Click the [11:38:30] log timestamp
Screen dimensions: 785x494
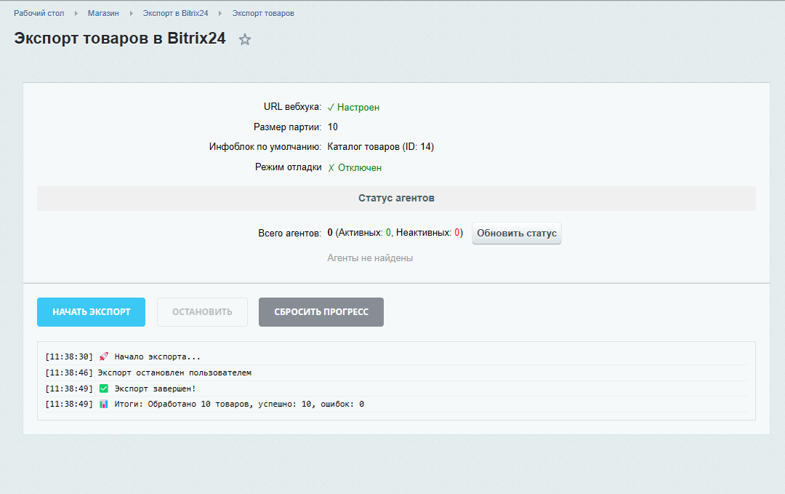click(69, 356)
